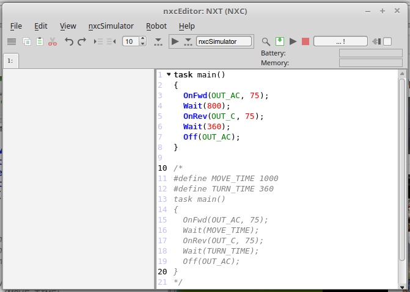
Task: Click the scrollbar down arrow
Action: pyautogui.click(x=402, y=287)
